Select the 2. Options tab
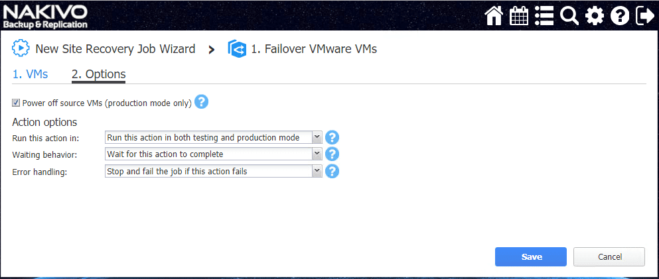Viewport: 659px width, 279px height. point(98,74)
